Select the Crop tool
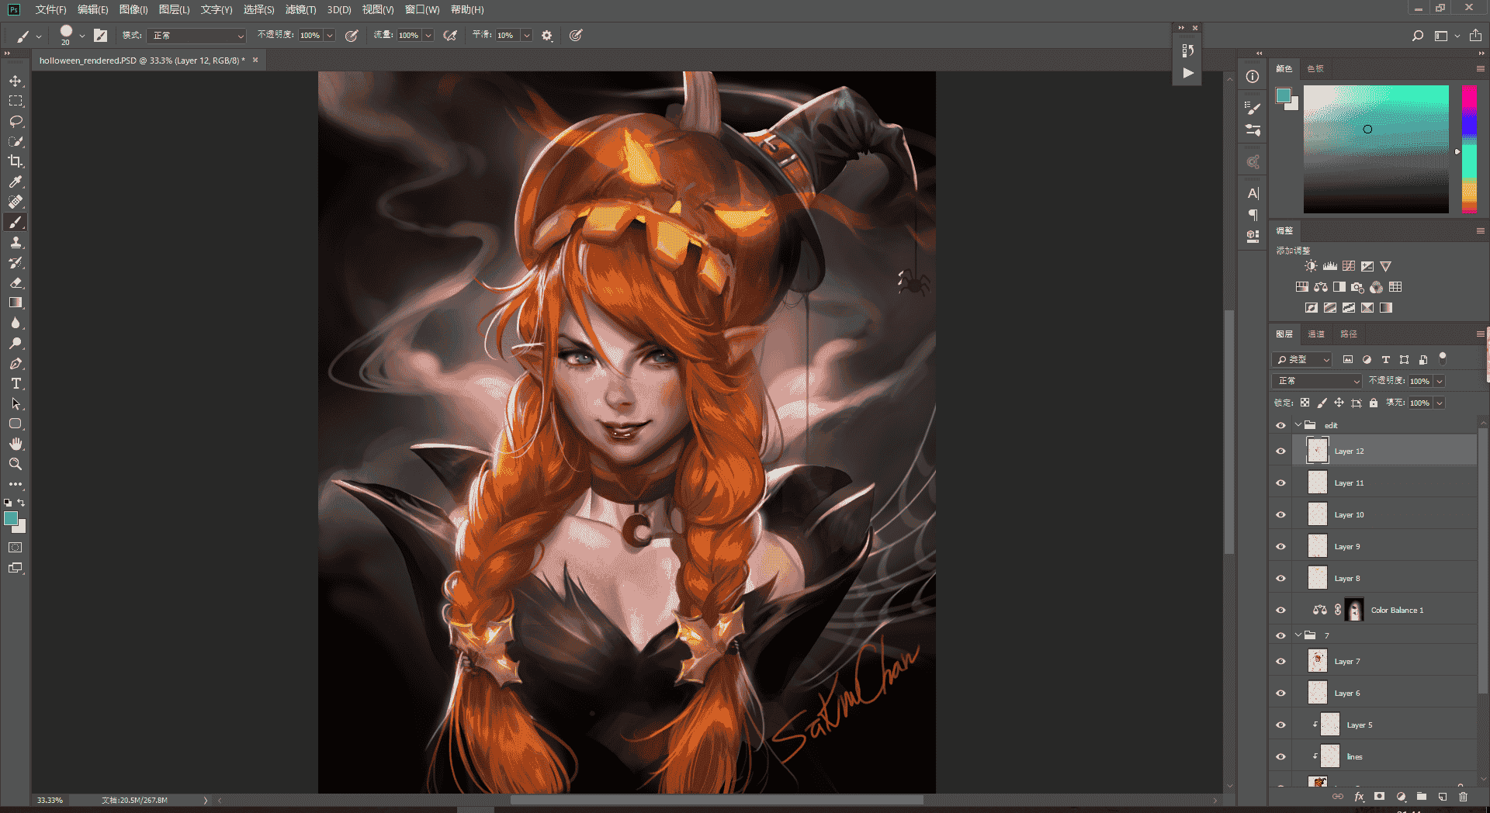Viewport: 1490px width, 813px height. click(16, 161)
